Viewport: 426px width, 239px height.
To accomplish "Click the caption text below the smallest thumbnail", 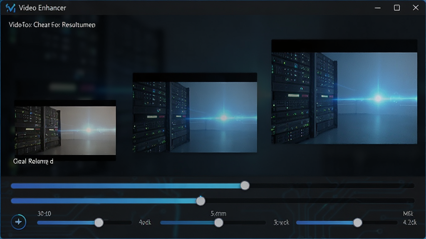I will click(x=33, y=161).
